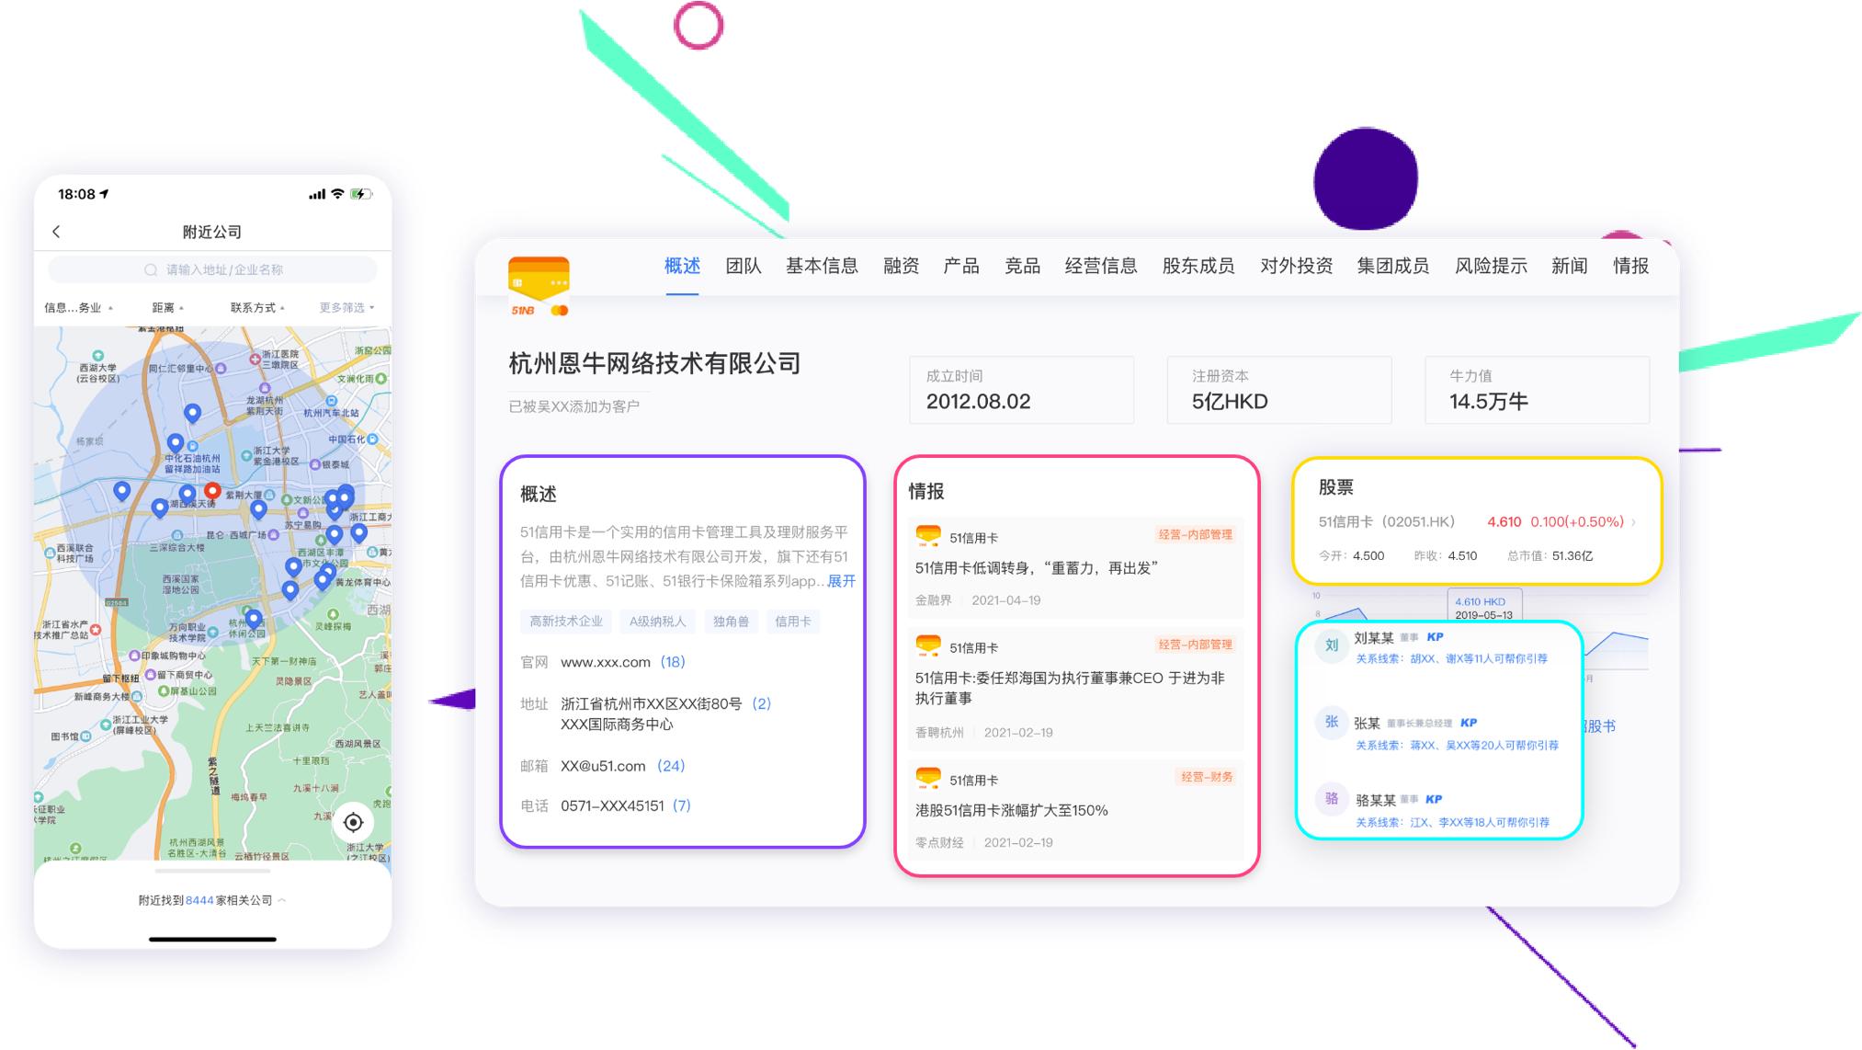Open the 信息...务业 filter dropdown

(x=79, y=308)
